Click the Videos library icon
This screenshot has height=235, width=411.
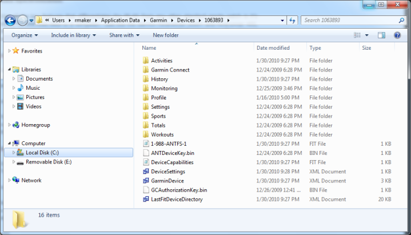(20, 106)
